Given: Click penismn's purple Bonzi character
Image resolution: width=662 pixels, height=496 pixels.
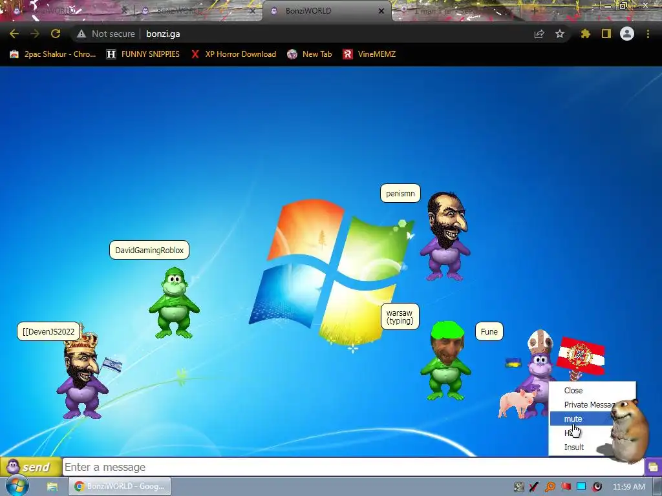Looking at the screenshot, I should tap(446, 237).
